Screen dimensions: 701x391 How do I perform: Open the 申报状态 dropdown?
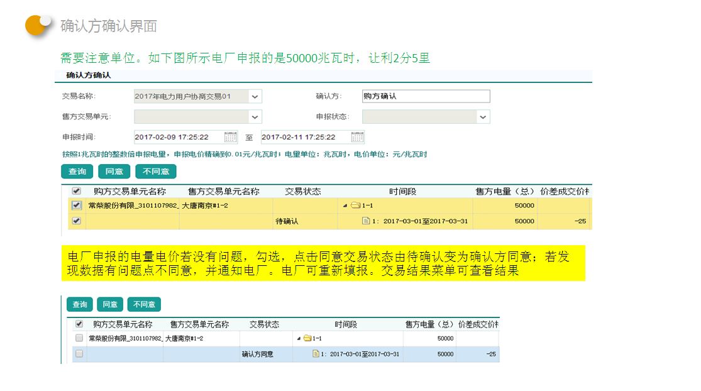(482, 117)
